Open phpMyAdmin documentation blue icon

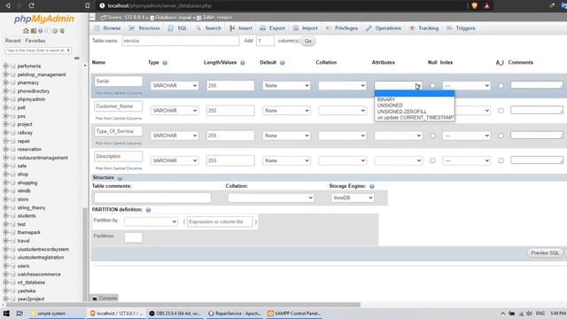pos(41,31)
